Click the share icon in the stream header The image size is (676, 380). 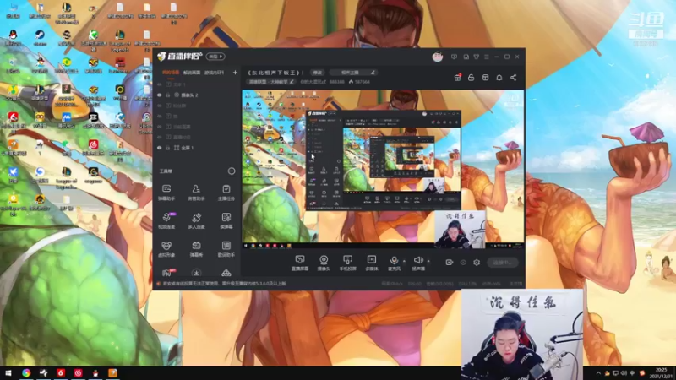(513, 78)
